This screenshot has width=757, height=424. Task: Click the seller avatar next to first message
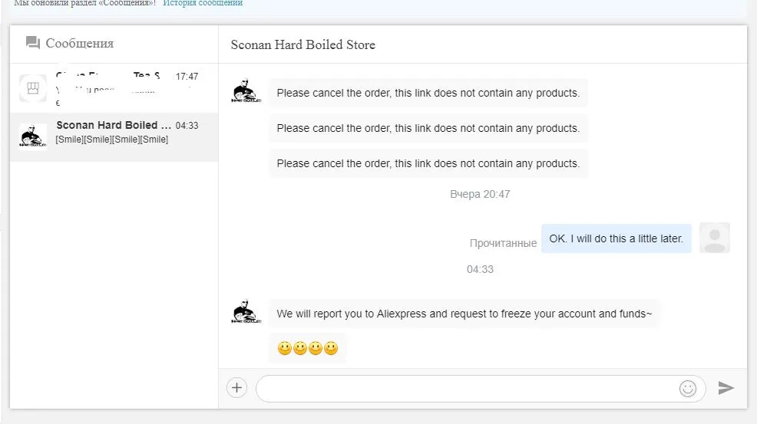[x=246, y=90]
